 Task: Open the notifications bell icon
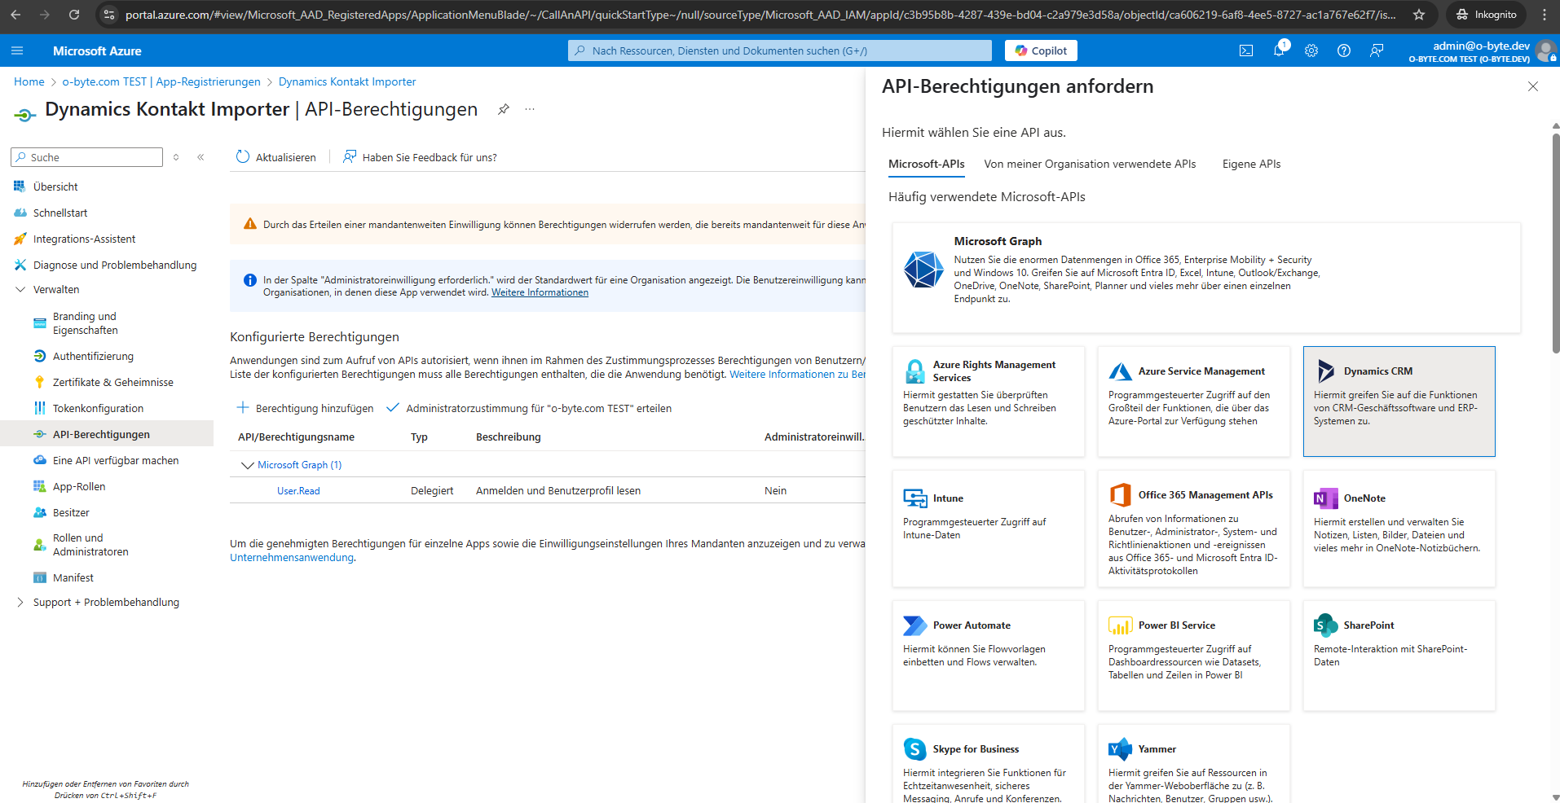click(x=1279, y=50)
